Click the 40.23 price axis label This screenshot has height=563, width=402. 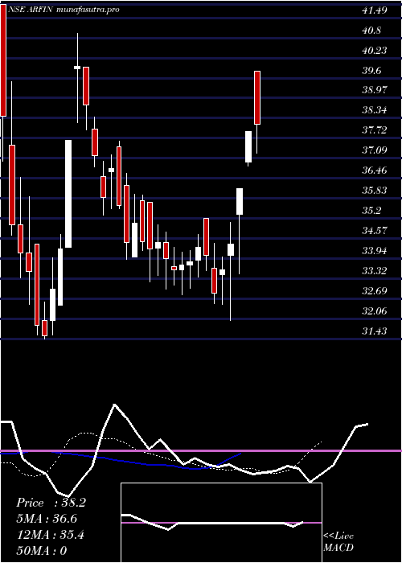tap(375, 51)
